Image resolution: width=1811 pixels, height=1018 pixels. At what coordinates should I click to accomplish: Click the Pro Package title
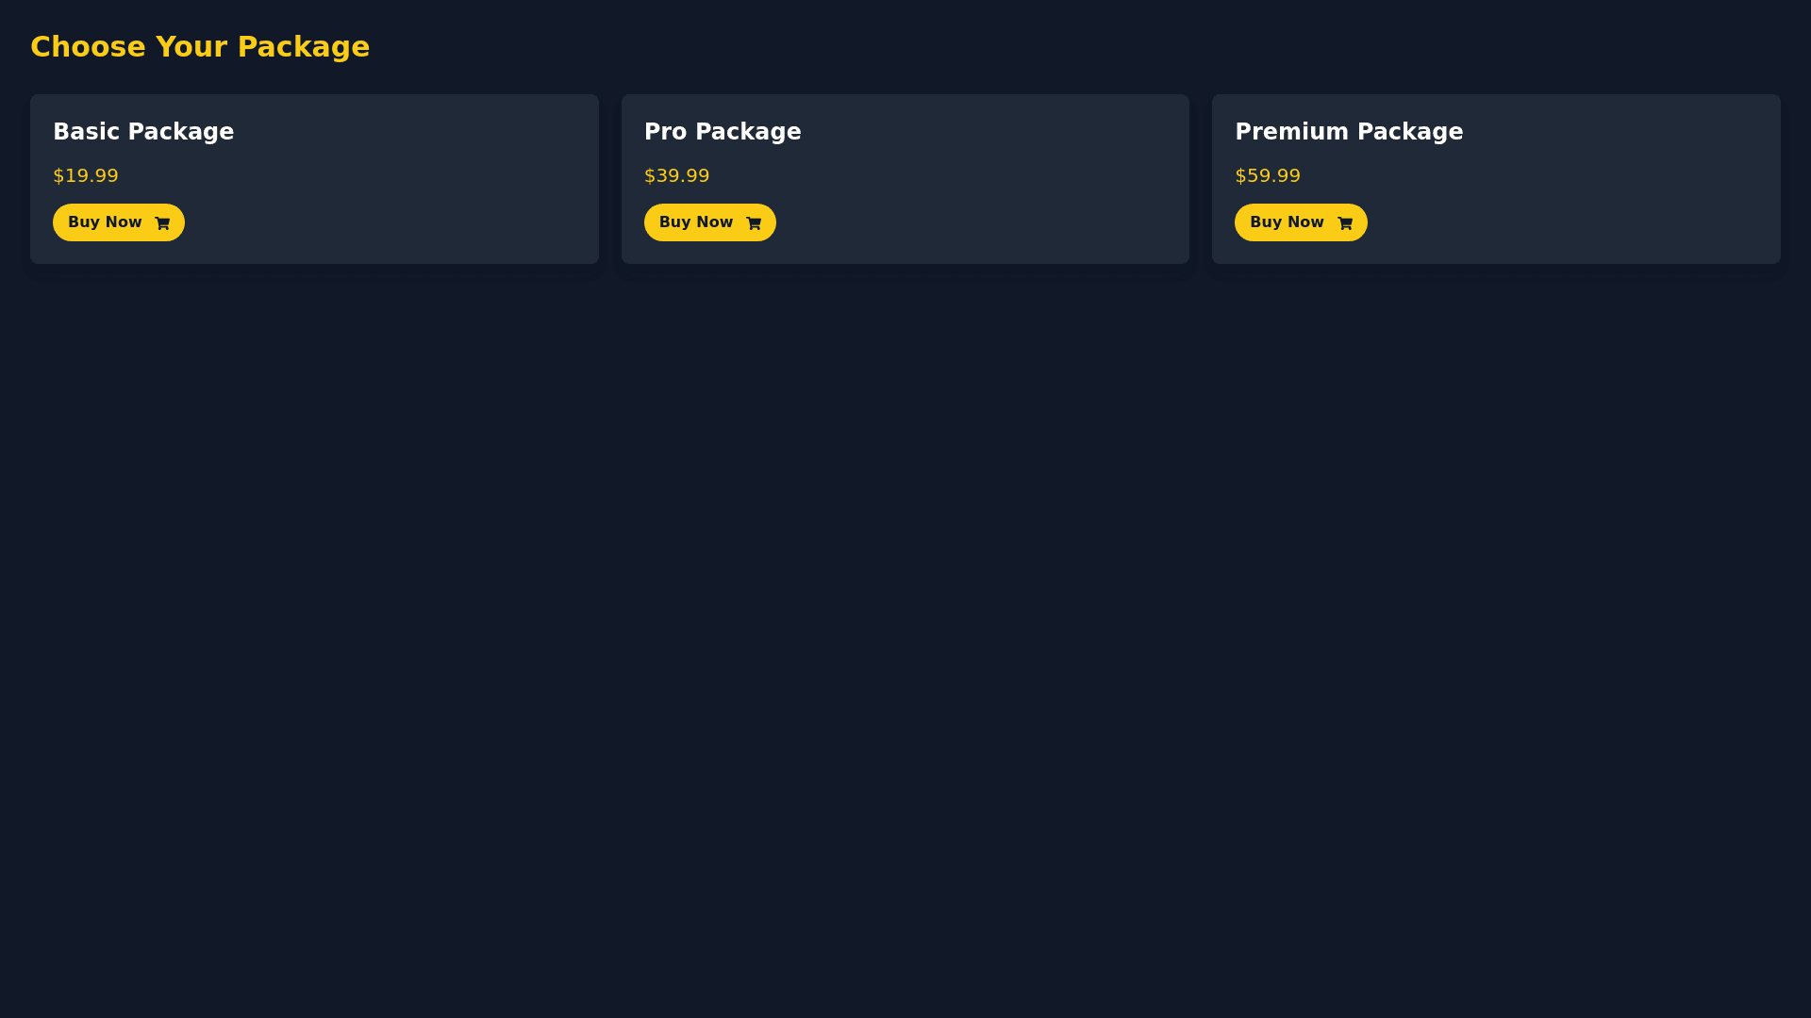[x=723, y=132]
